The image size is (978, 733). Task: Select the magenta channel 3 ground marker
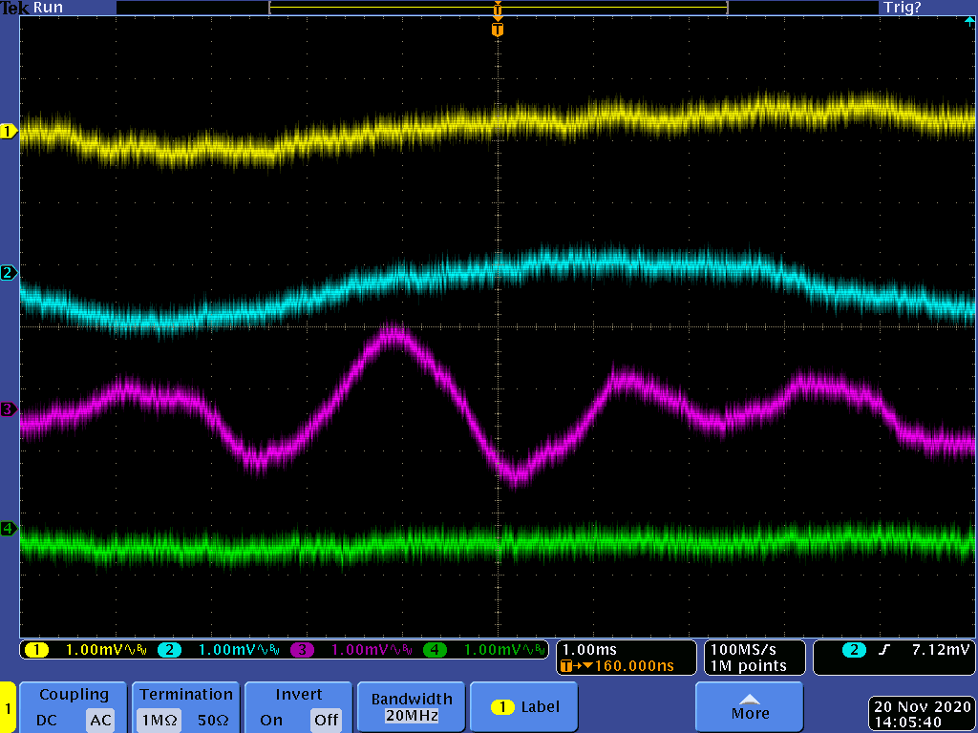(10, 409)
